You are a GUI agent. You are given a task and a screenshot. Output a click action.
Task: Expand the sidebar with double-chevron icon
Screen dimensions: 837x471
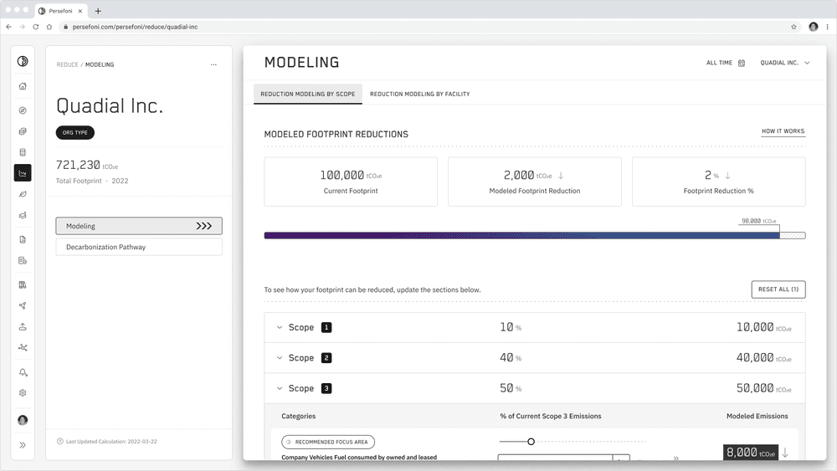23,445
